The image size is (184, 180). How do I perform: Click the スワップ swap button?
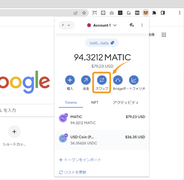(x=102, y=80)
